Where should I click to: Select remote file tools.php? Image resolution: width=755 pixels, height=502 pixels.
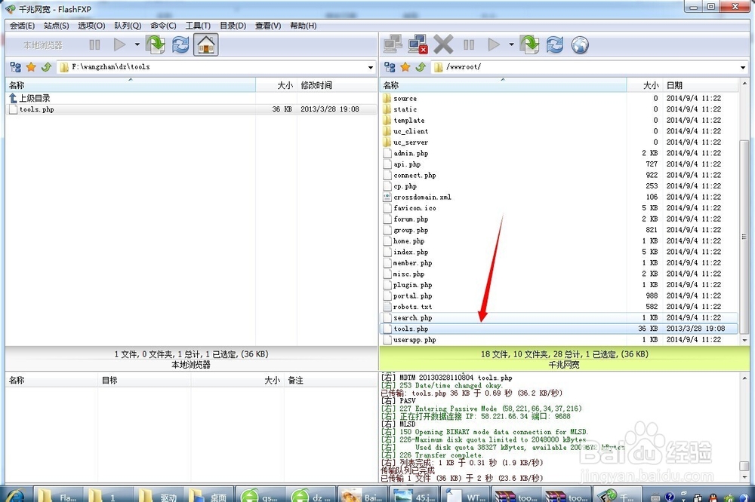[559, 329]
